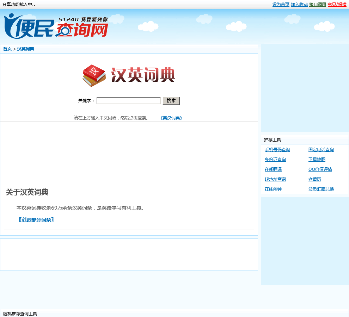The height and width of the screenshot is (317, 349).
Task: Open the 货币汇率兑换 tool
Action: [x=321, y=189]
